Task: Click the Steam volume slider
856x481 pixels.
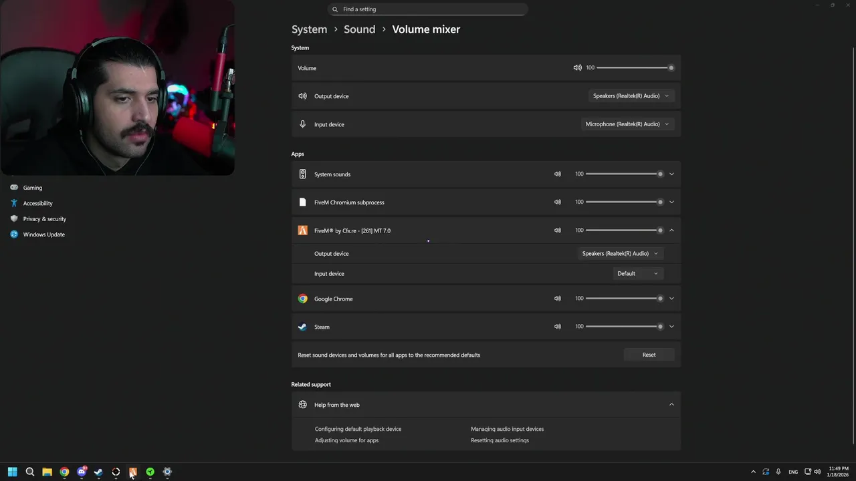Action: coord(622,327)
